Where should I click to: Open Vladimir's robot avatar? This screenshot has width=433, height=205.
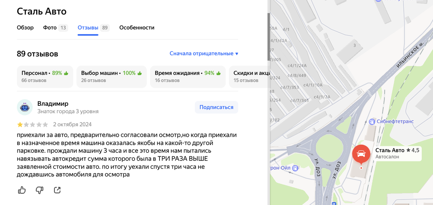coord(25,107)
